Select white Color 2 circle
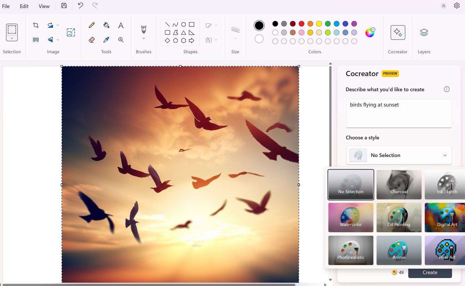Viewport: 465px width, 286px height. (x=259, y=39)
